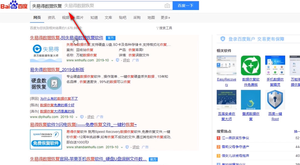Viewport: 300px width, 165px height.
Task: Expand dropdown arrow next to www.shandianhuifu.com
Action: coord(122,147)
